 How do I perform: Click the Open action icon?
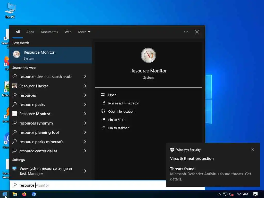tap(103, 95)
